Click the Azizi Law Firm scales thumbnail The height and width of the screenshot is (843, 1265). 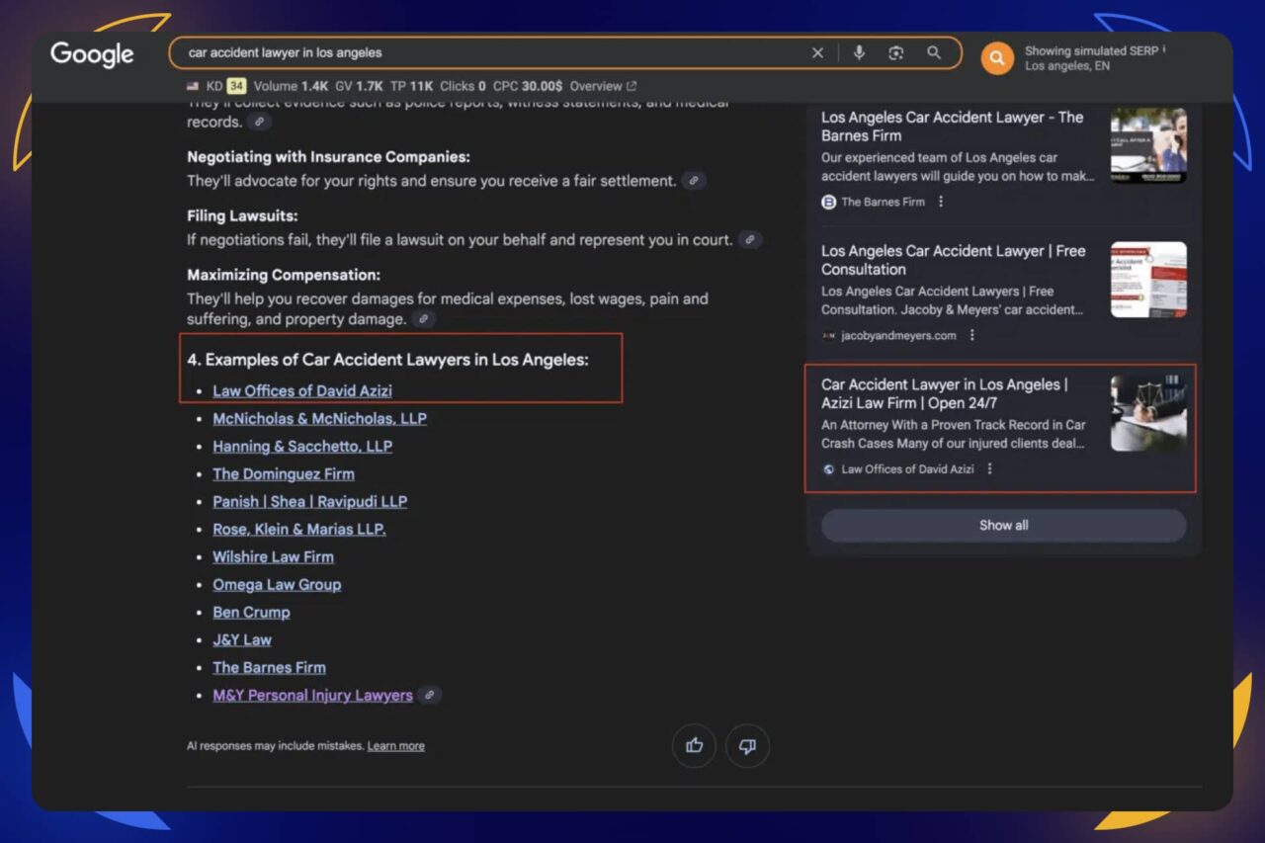pyautogui.click(x=1148, y=413)
